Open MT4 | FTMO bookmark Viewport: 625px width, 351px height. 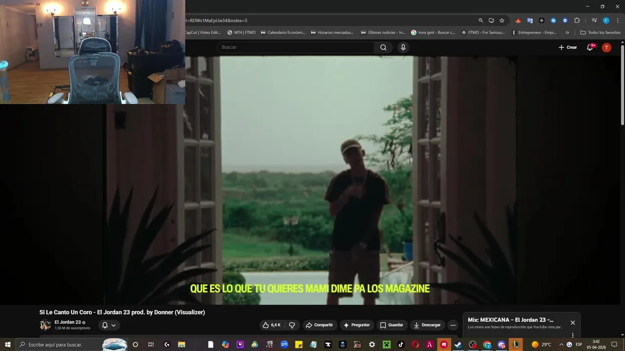pos(241,33)
